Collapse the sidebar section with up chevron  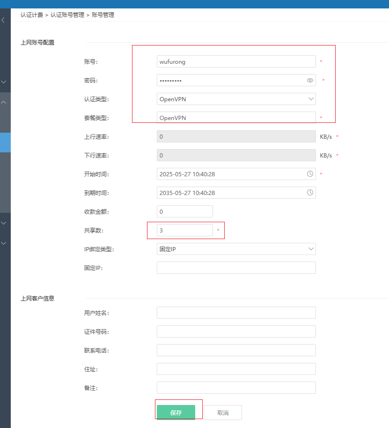pos(4,102)
